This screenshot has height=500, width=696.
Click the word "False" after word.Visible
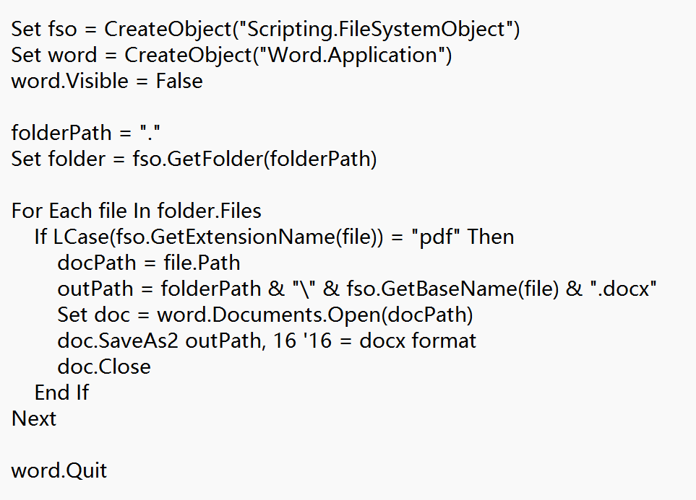[x=179, y=82]
